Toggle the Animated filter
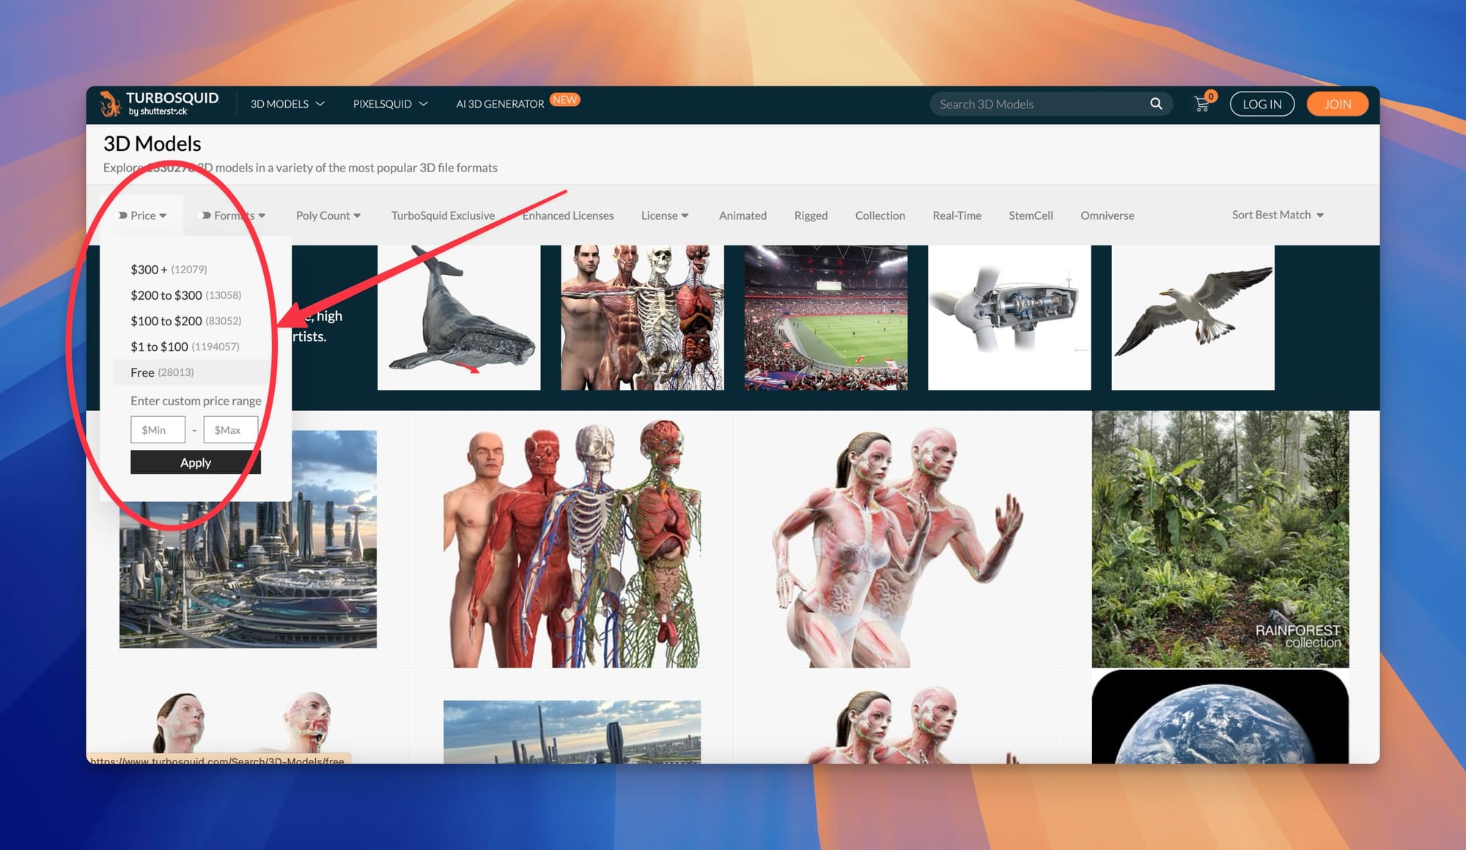The image size is (1466, 850). [x=743, y=215]
